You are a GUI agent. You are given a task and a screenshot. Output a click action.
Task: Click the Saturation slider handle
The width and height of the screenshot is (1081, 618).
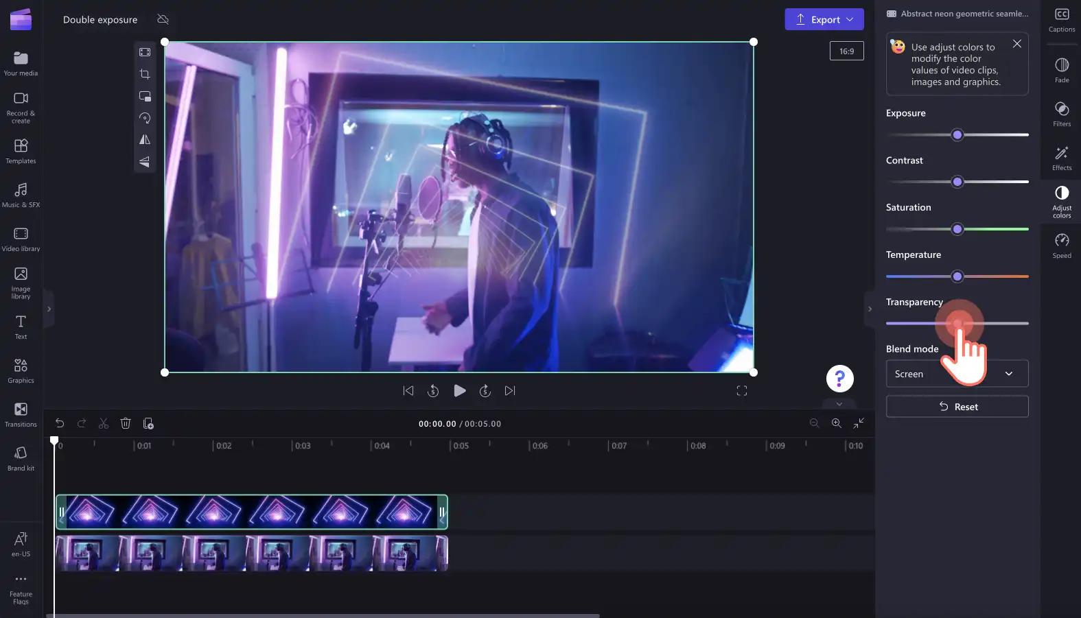(x=957, y=229)
